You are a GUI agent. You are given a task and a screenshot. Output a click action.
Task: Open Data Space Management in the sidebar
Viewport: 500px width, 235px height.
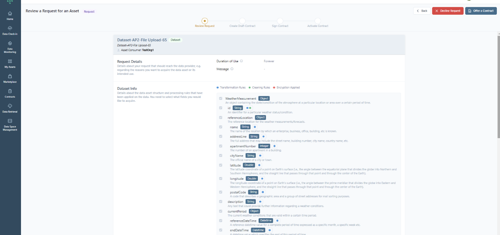tap(10, 124)
